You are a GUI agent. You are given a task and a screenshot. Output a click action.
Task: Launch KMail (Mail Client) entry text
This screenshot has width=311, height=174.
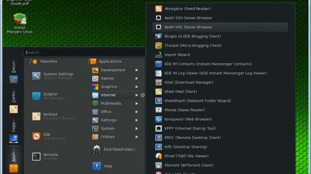[x=180, y=91]
